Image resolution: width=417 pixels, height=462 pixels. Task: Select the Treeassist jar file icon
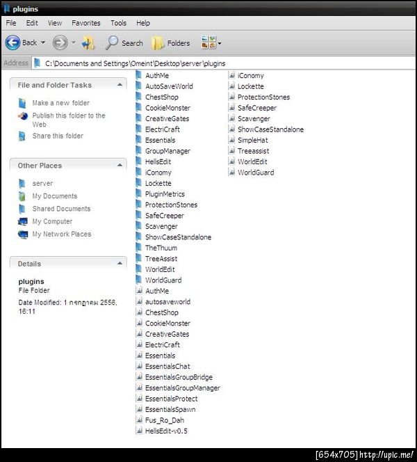point(231,150)
